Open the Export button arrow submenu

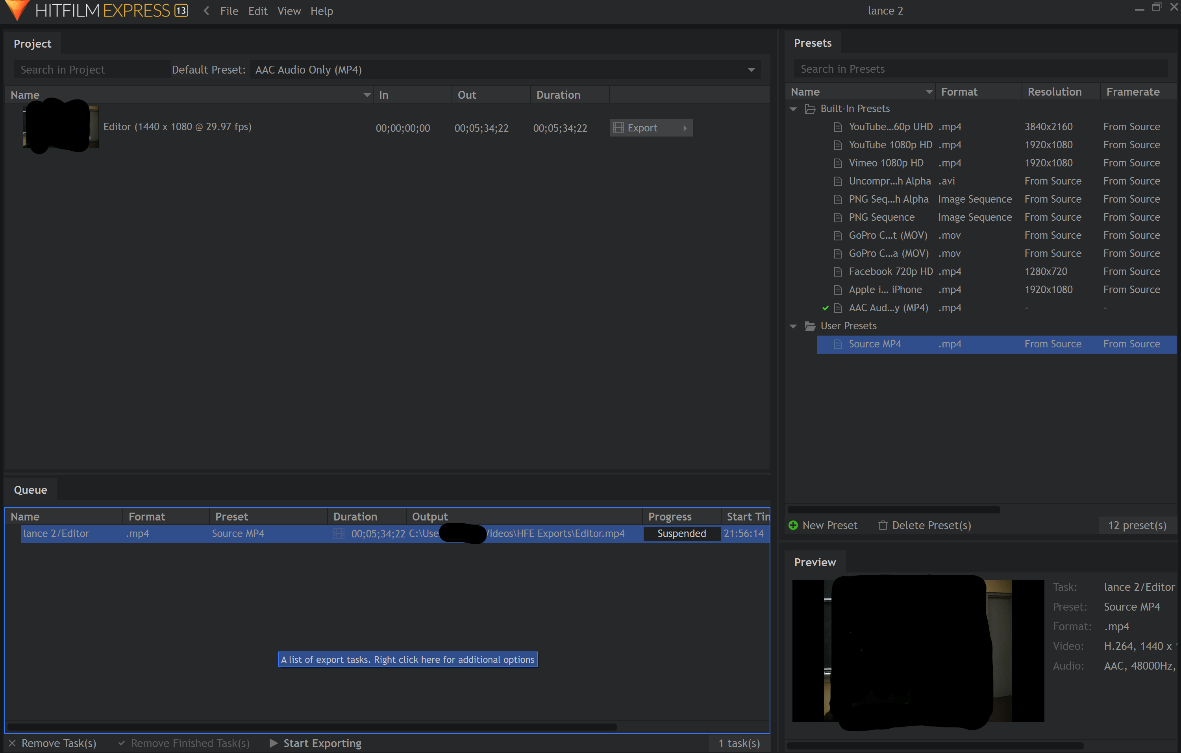[685, 128]
